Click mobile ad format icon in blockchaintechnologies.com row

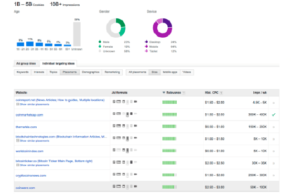pyautogui.click(x=127, y=138)
